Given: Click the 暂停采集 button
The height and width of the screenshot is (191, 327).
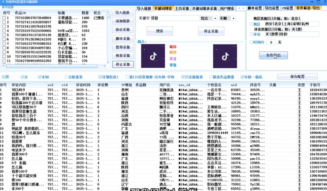Looking at the screenshot, I should 123,47.
